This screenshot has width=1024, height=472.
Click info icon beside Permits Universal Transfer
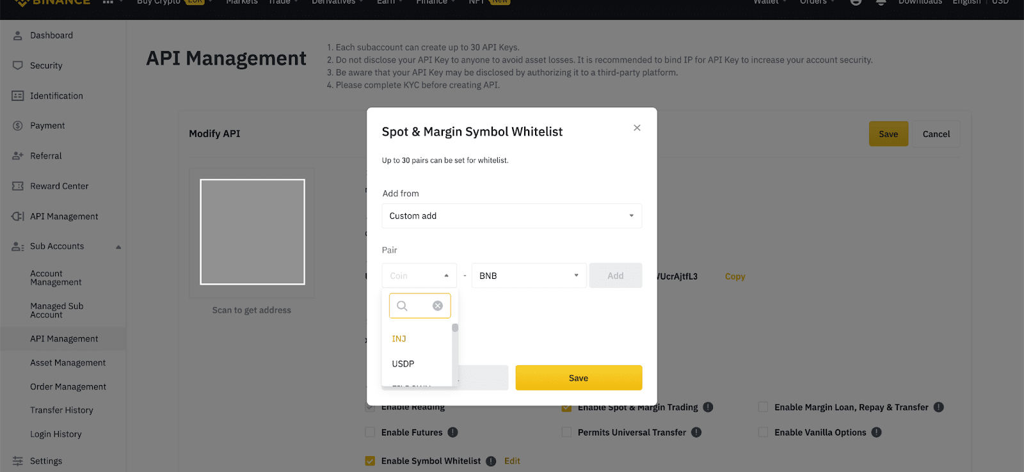click(696, 432)
